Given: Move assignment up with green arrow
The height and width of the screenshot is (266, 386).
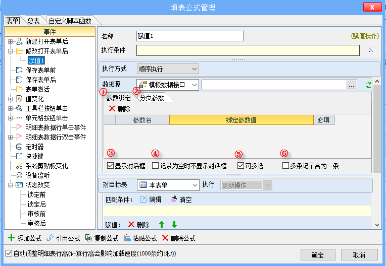Looking at the screenshot, I should 162,224.
